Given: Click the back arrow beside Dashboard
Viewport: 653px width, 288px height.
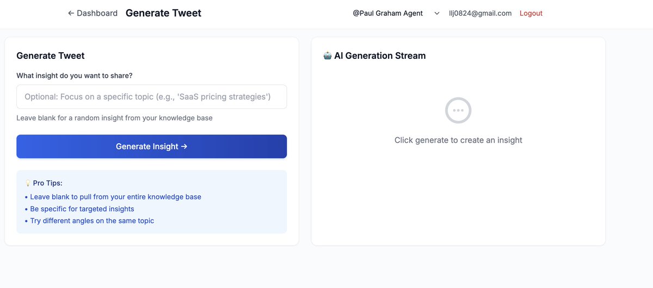Looking at the screenshot, I should point(71,13).
